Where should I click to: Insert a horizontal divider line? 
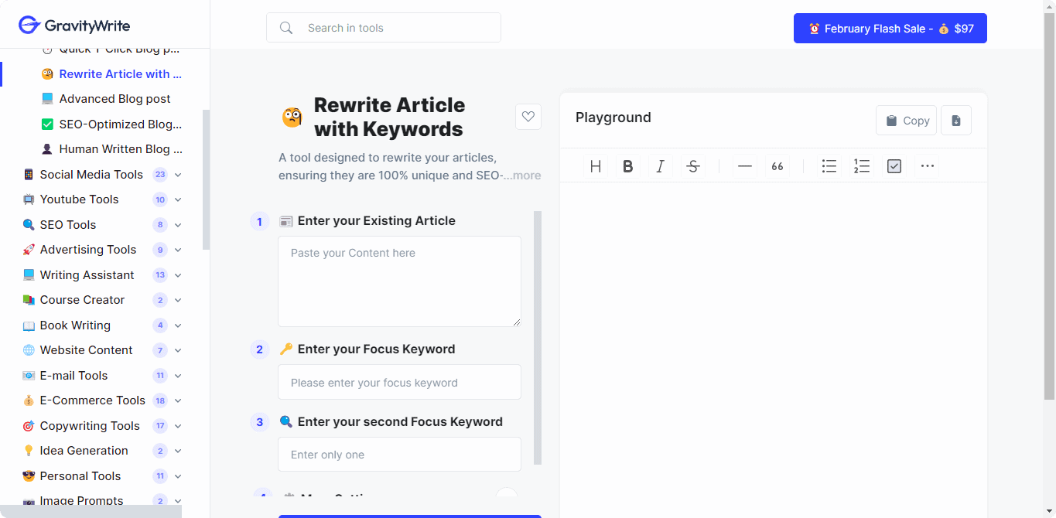click(744, 165)
